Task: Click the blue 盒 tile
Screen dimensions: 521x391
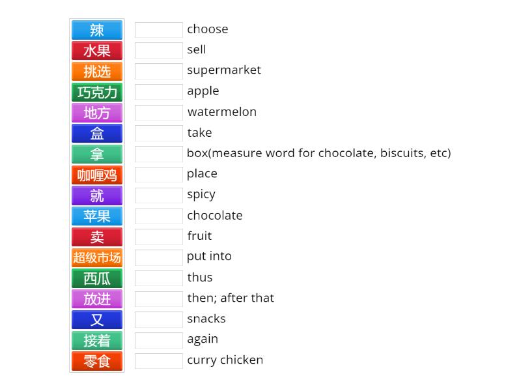Action: 97,134
